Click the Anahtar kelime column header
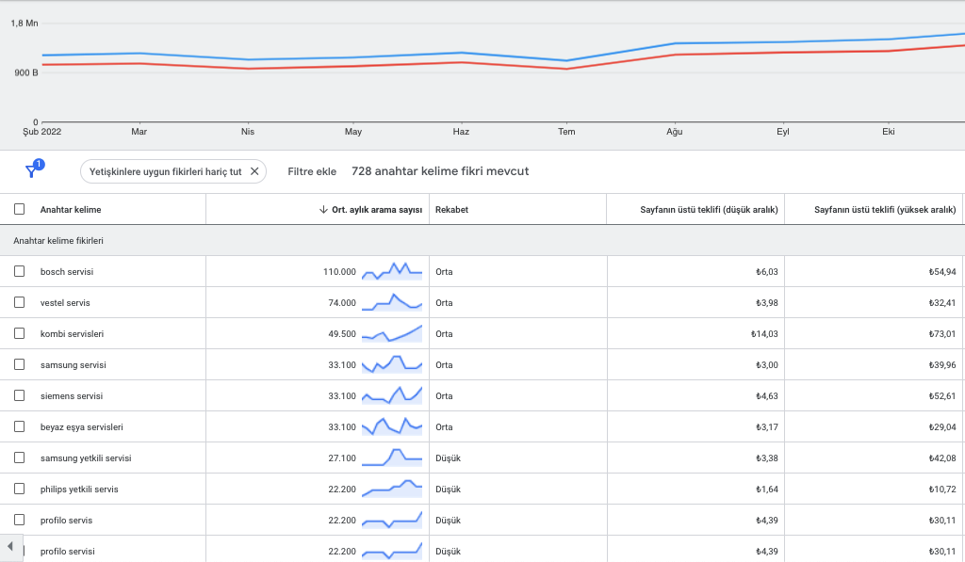Screen dimensions: 965x562 [x=71, y=210]
